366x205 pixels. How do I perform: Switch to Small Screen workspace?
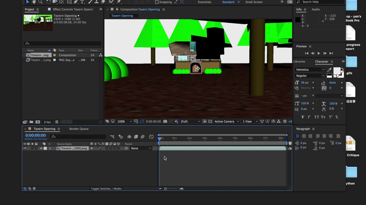[x=254, y=2]
